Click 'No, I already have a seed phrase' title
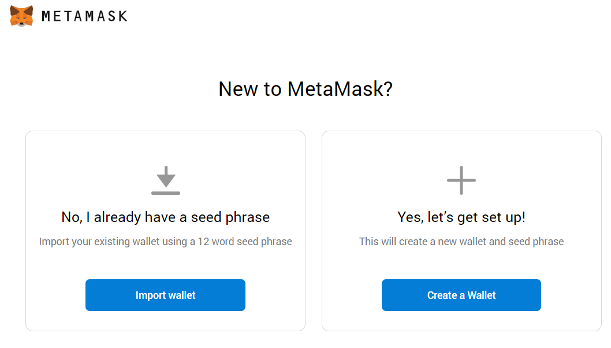This screenshot has height=348, width=611. pos(166,217)
